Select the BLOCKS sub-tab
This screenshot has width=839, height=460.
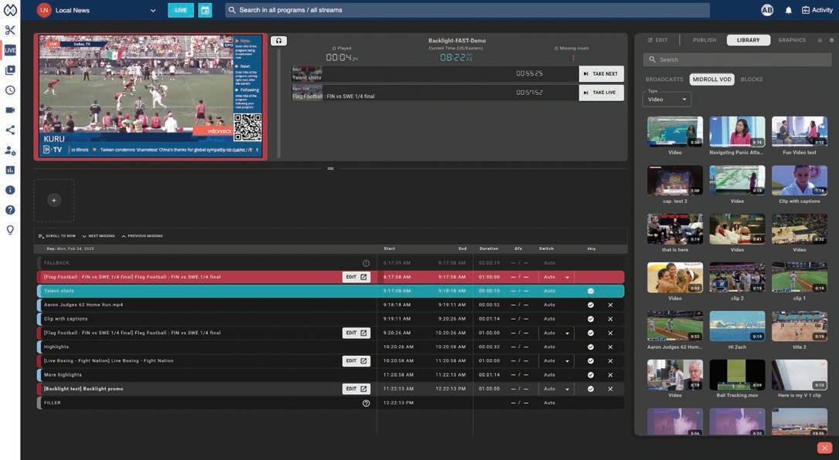(x=751, y=79)
